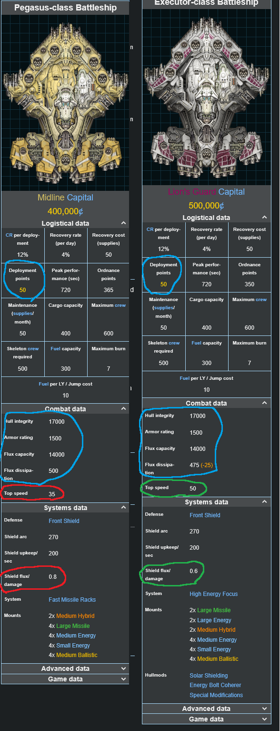The width and height of the screenshot is (280, 731).
Task: Expand Pegasus Advanced data section
Action: coord(65,668)
